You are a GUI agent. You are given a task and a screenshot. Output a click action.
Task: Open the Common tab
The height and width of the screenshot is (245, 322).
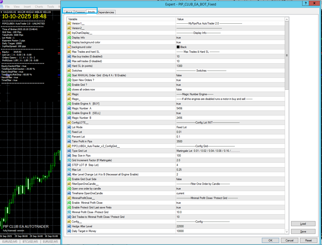[80, 12]
